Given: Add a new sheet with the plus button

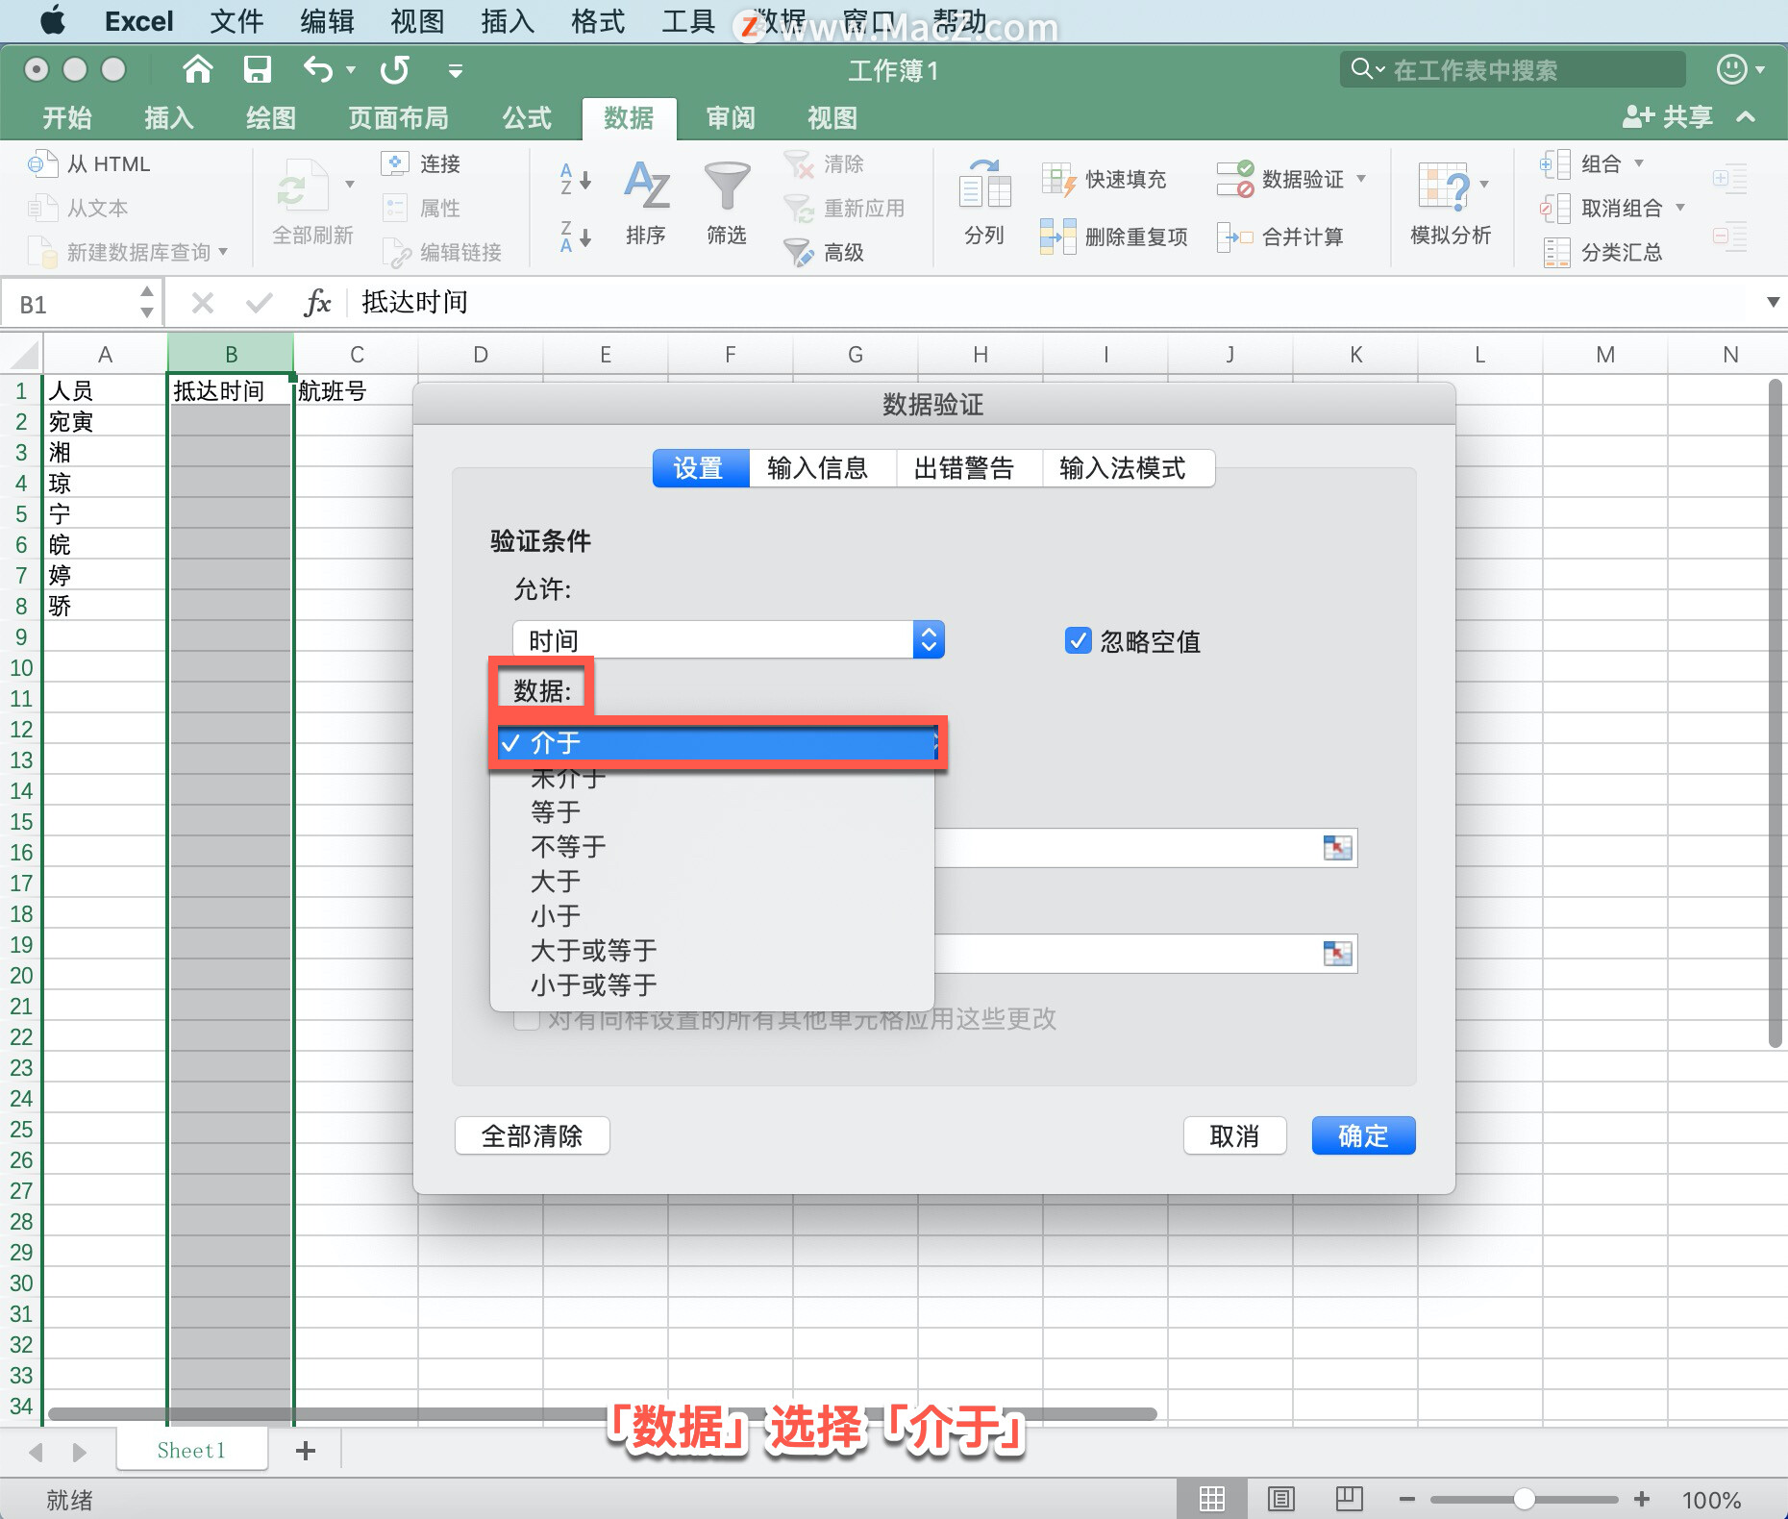Looking at the screenshot, I should [305, 1451].
